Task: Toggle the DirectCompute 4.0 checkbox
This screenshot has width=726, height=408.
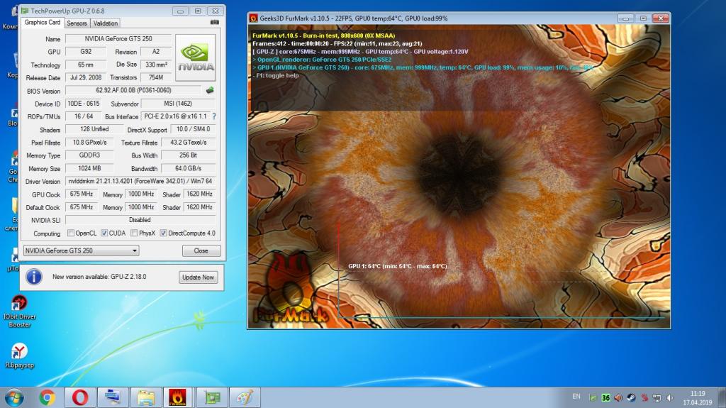Action: tap(164, 233)
